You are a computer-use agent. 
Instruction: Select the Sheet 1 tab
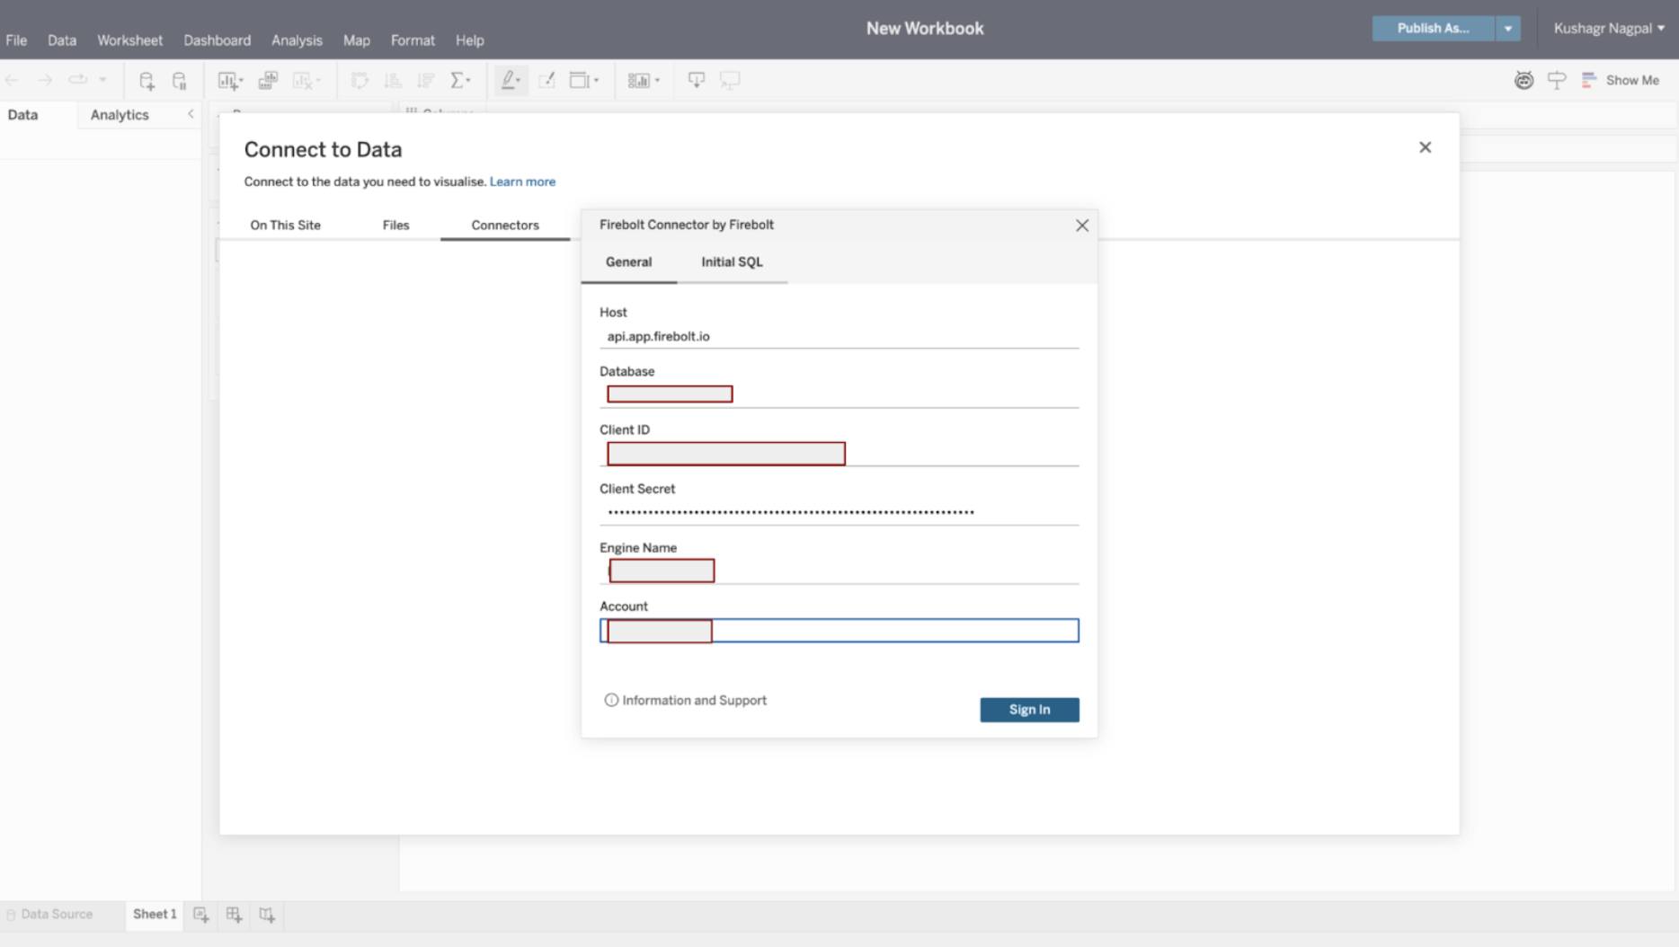[155, 914]
